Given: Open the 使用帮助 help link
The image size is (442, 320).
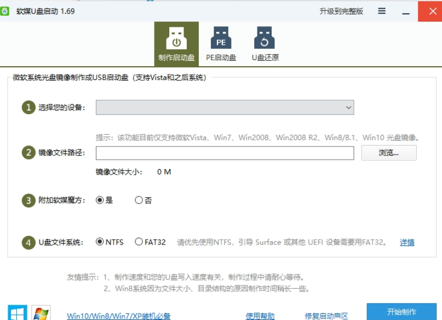Looking at the screenshot, I should (x=260, y=316).
